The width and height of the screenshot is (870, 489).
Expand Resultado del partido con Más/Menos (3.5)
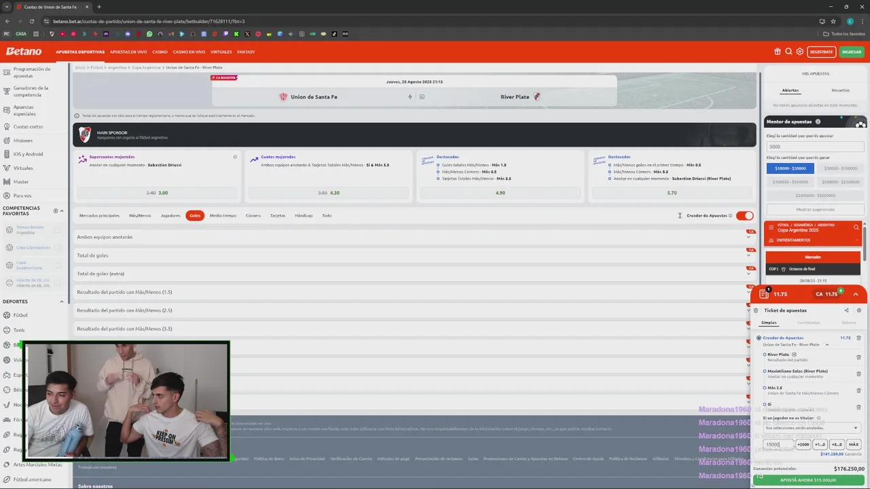(x=415, y=329)
